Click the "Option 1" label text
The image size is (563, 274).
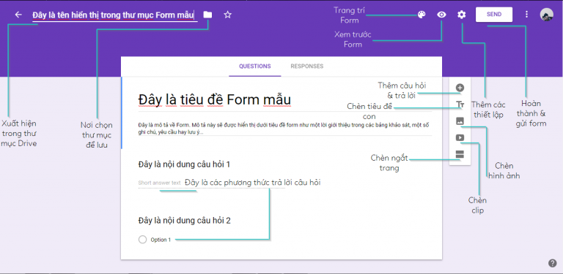tap(161, 240)
